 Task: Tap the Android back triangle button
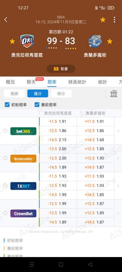90,265
